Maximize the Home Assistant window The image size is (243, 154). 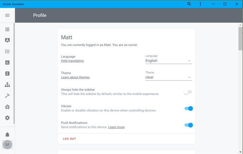(225, 4)
